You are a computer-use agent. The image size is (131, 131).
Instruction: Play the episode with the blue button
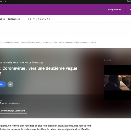point(3,84)
